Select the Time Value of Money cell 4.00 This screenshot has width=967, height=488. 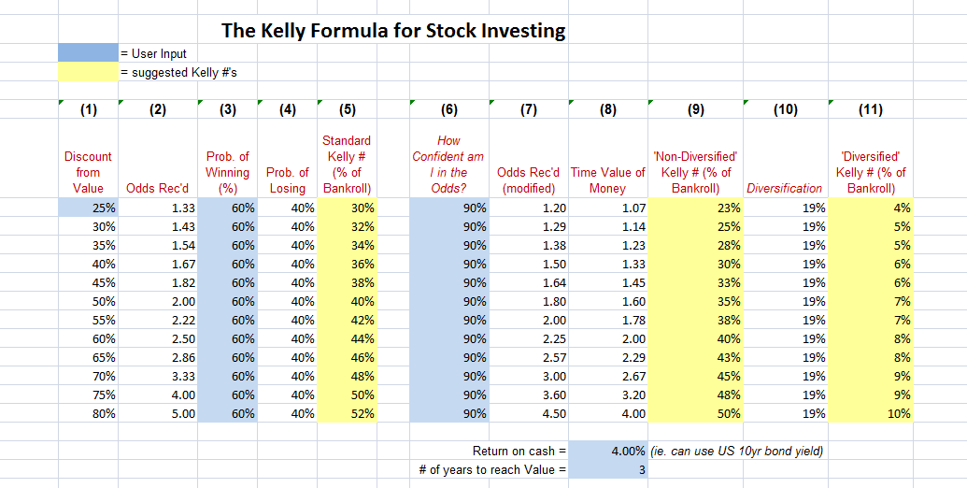pos(608,413)
